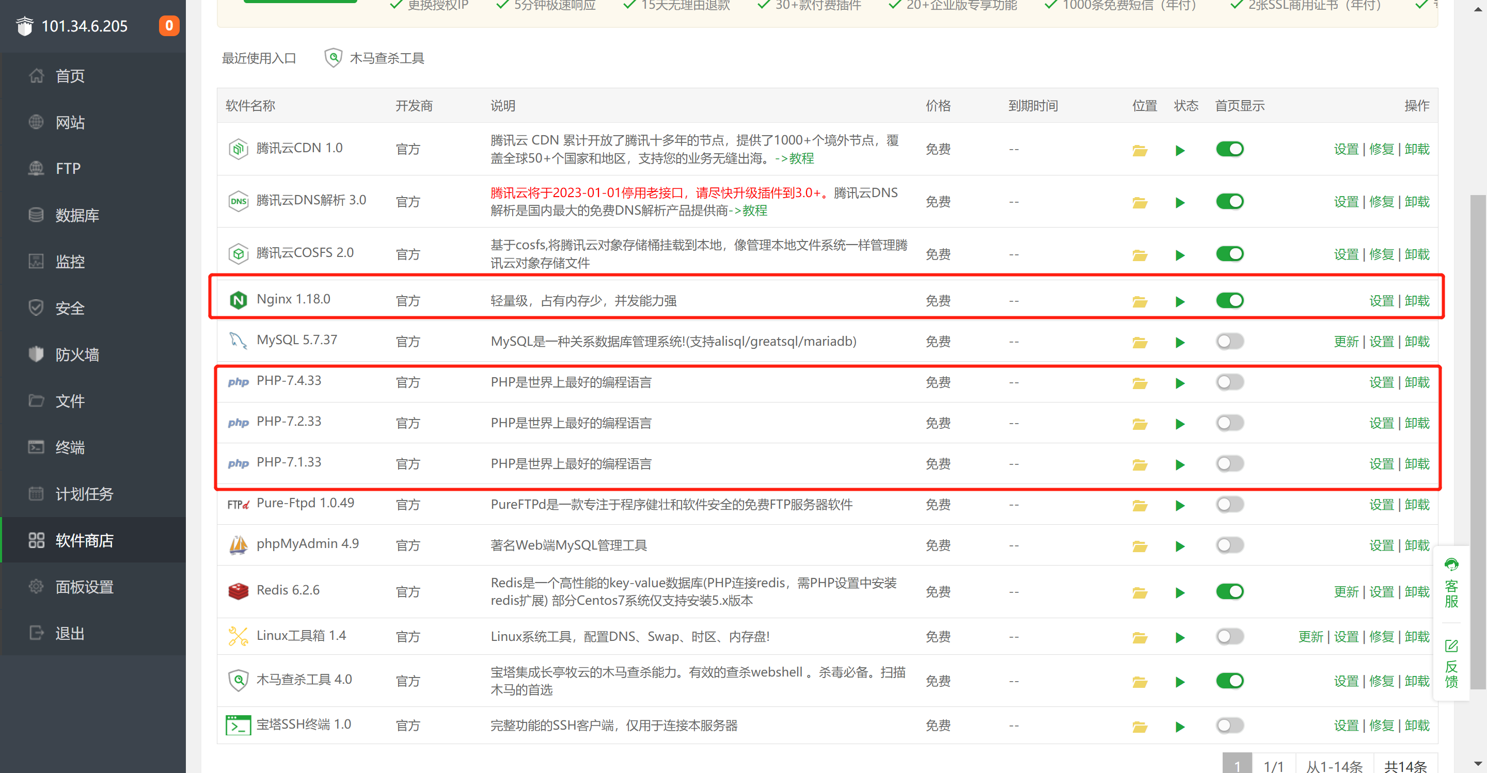Open 木马查杀工具 recent-use shortcut

click(374, 58)
